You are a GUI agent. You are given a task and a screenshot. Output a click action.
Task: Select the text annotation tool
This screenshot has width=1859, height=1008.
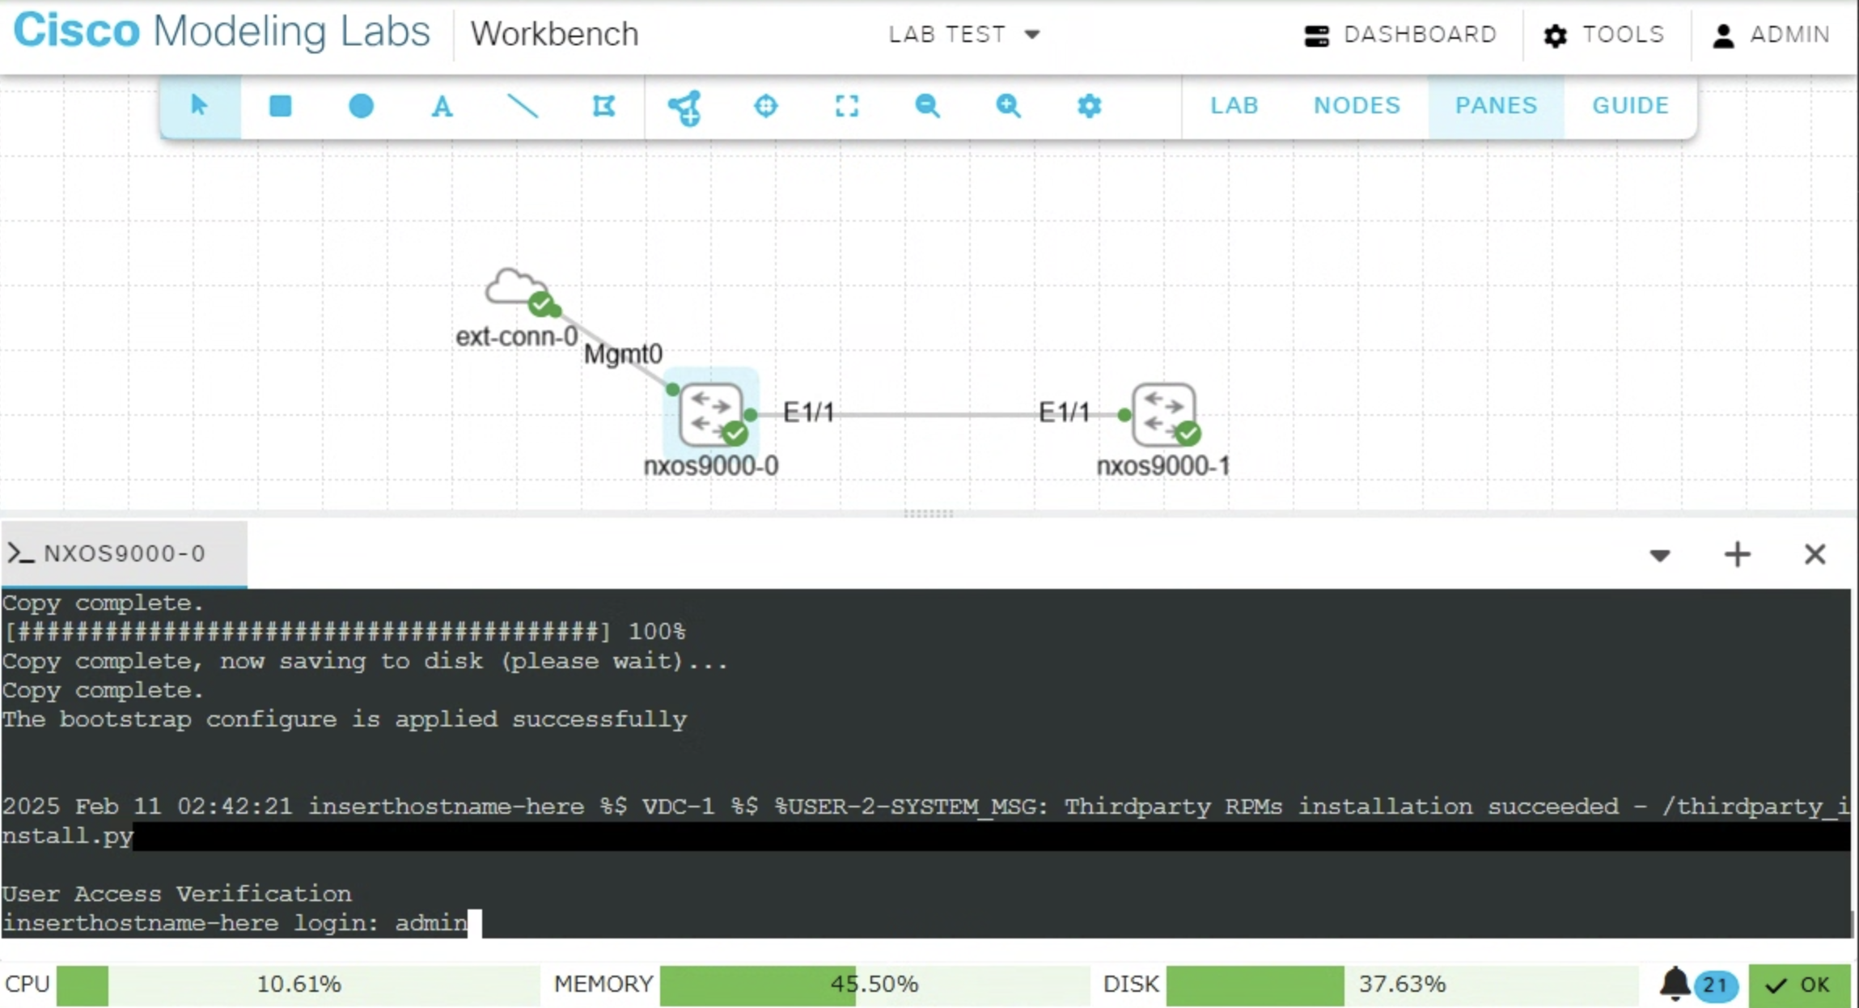pos(442,106)
